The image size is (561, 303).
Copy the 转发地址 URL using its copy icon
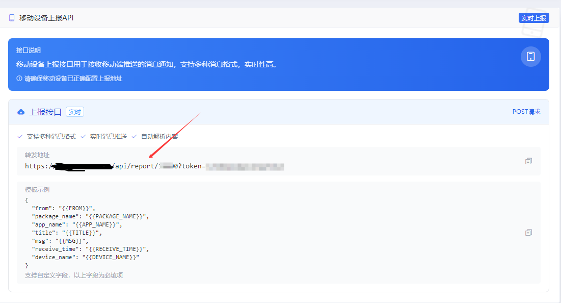click(528, 161)
